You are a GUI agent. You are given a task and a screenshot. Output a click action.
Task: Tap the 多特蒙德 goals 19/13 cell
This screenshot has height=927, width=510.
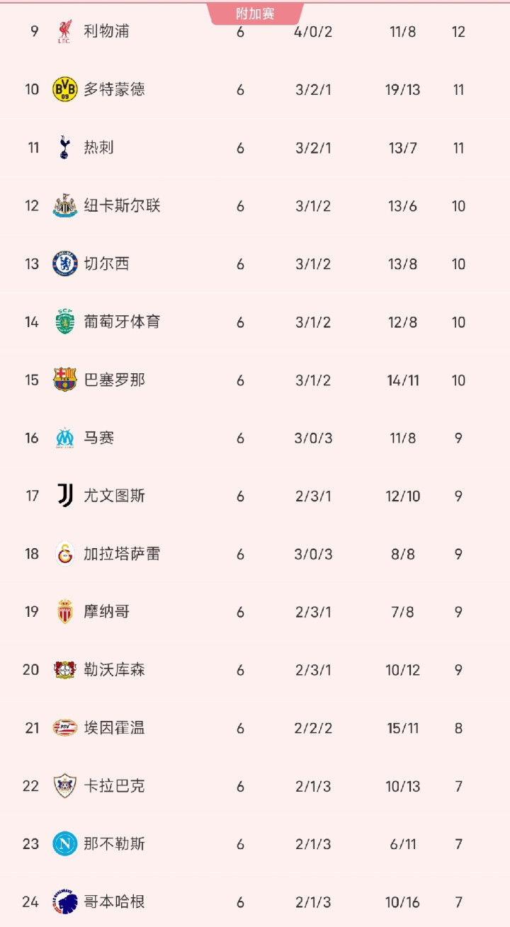pos(402,90)
